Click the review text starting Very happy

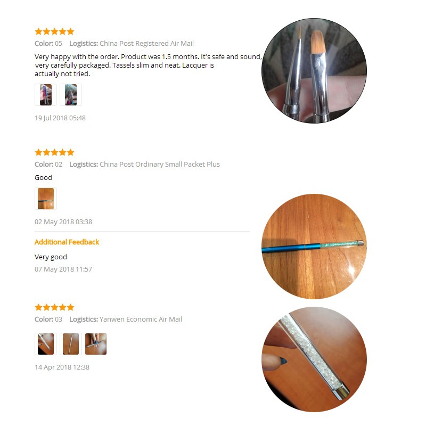149,65
